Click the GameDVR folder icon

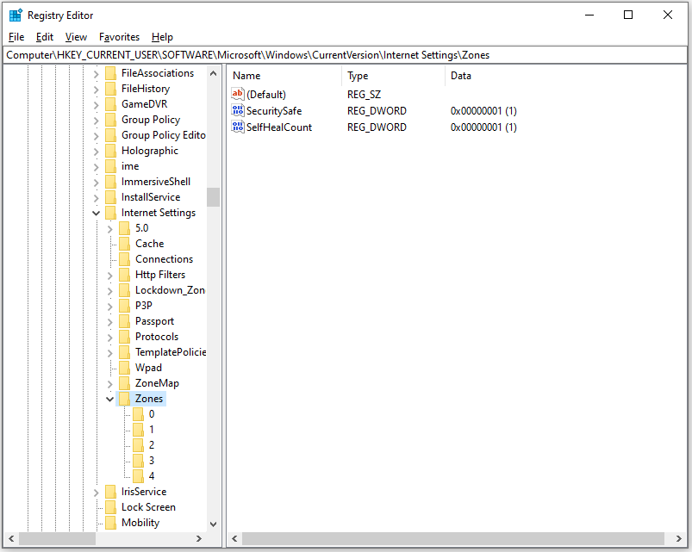coord(110,103)
